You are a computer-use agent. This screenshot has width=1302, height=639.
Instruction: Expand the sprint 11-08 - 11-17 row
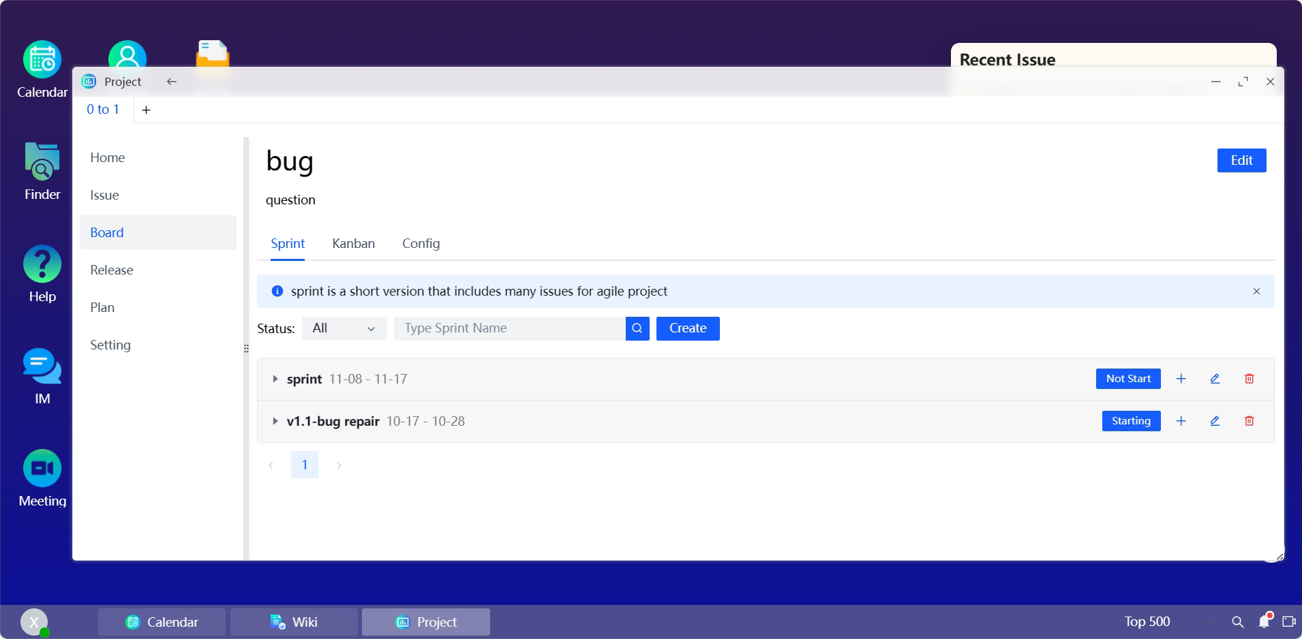pyautogui.click(x=275, y=379)
